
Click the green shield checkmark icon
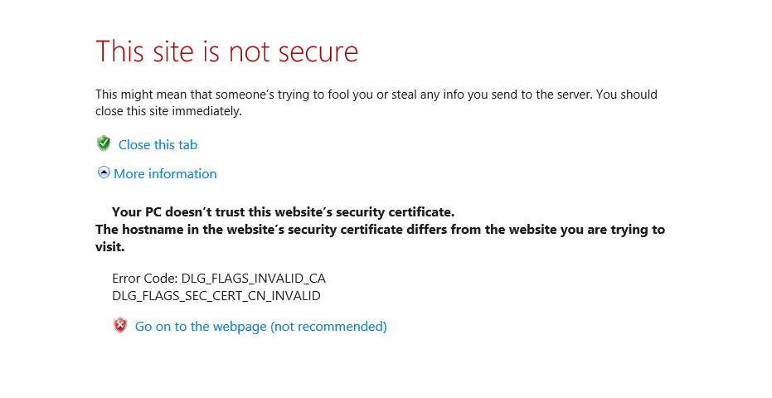pos(104,143)
